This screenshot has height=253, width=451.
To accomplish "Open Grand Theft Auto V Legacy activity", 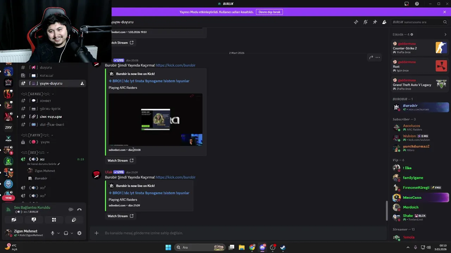I will 420,84.
